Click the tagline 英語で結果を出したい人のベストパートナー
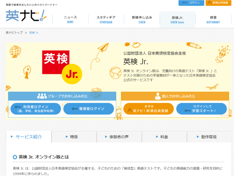234x176 pixels. [x=32, y=5]
